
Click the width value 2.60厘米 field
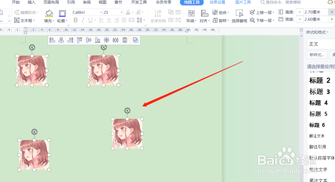pos(316,19)
